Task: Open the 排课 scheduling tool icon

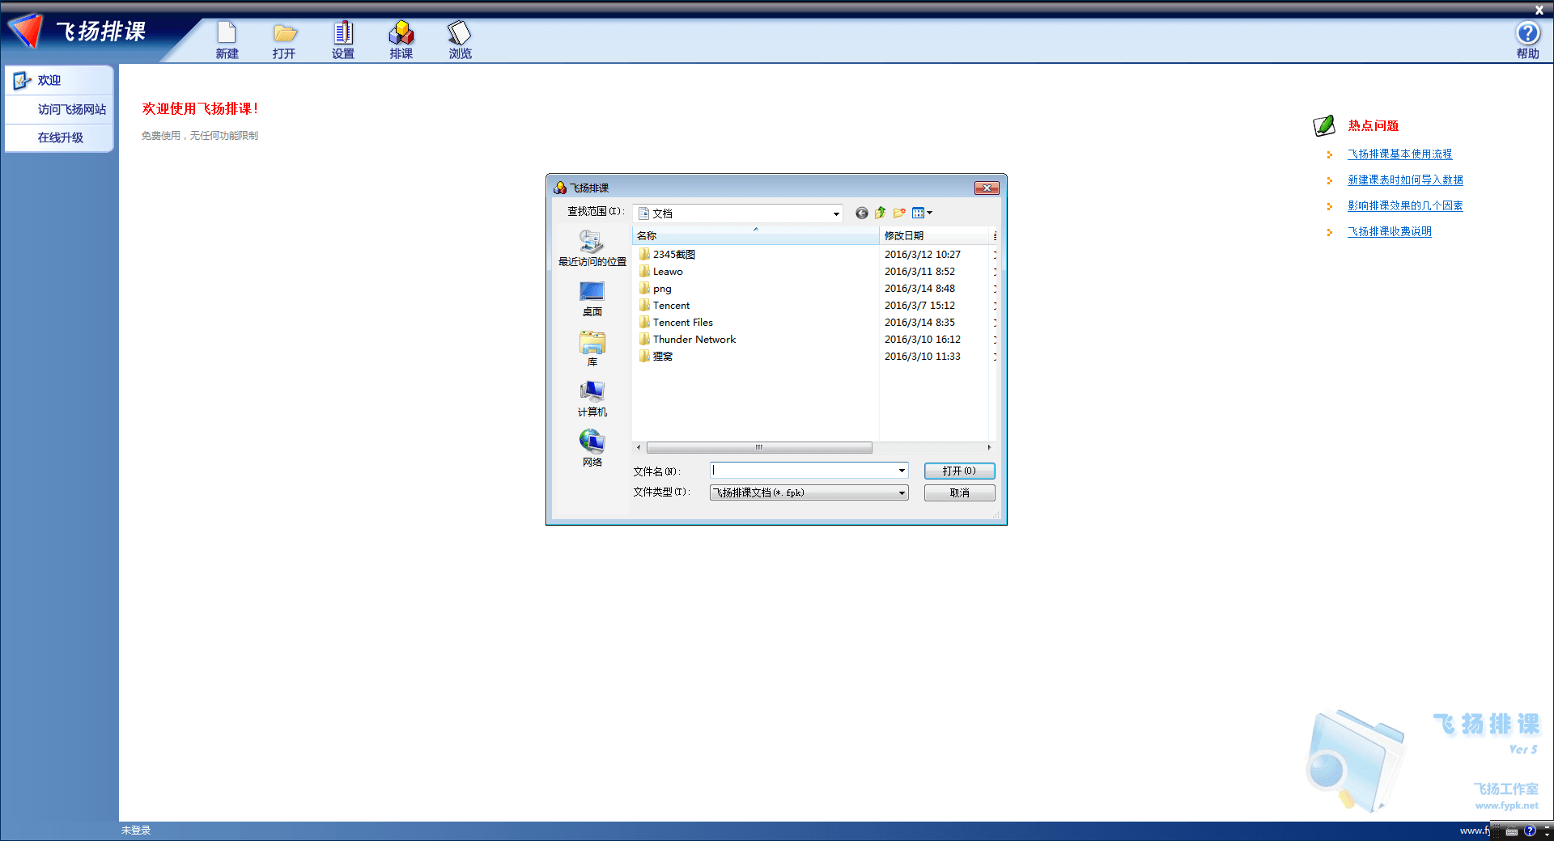Action: (401, 40)
